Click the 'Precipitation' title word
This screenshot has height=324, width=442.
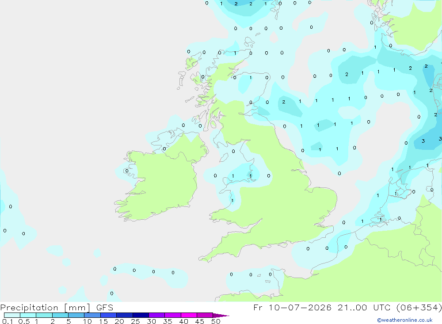29,308
